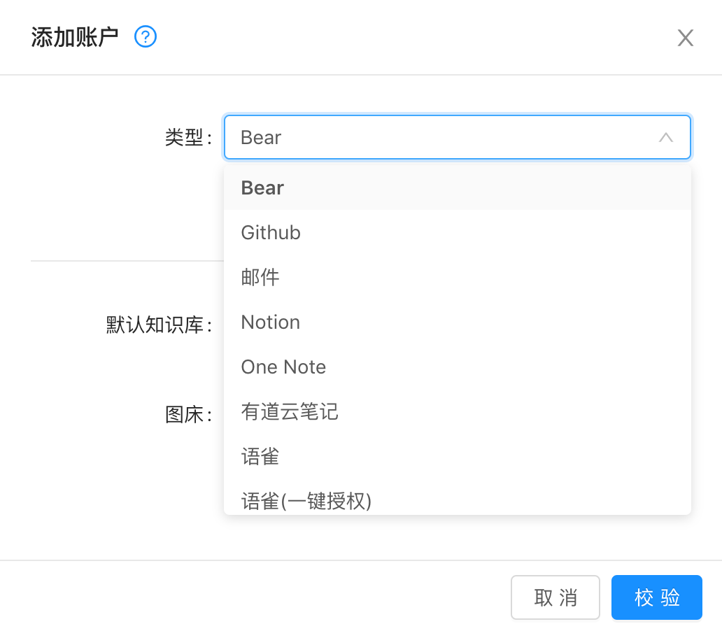
Task: Click the 添加账户 dialog title
Action: [75, 37]
